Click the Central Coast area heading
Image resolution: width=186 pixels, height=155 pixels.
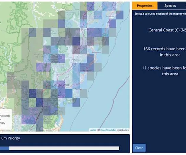(167, 30)
